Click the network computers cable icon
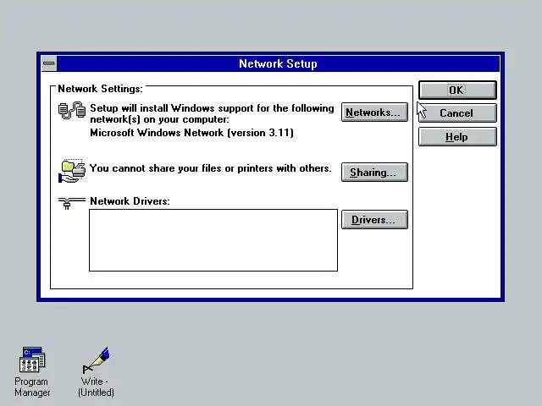Viewport: 542px width, 406px height. coord(71,111)
